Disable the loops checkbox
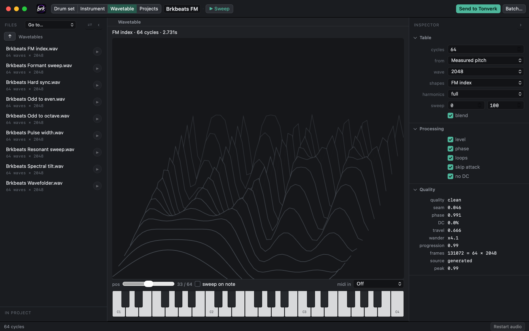 [x=450, y=158]
